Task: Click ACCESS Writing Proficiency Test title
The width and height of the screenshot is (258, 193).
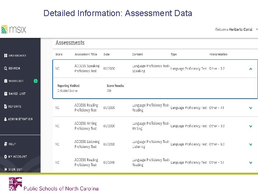Action: (86, 126)
